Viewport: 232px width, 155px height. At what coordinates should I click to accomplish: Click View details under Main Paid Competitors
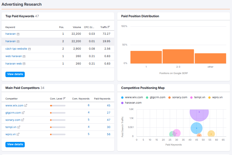coord(15,144)
